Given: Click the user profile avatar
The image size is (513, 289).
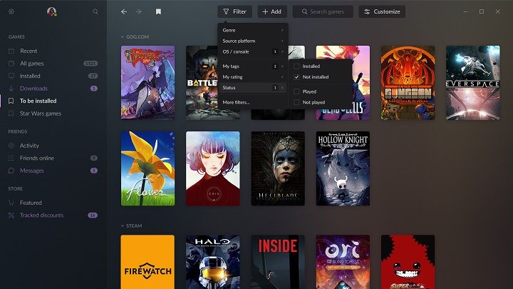Looking at the screenshot, I should tap(51, 12).
